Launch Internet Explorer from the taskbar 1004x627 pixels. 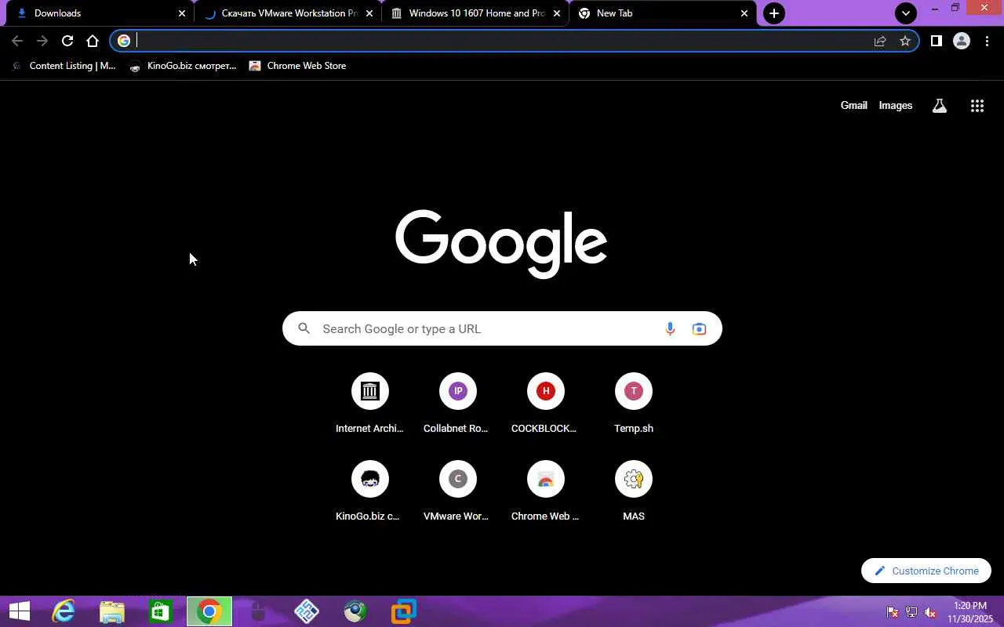click(x=64, y=611)
